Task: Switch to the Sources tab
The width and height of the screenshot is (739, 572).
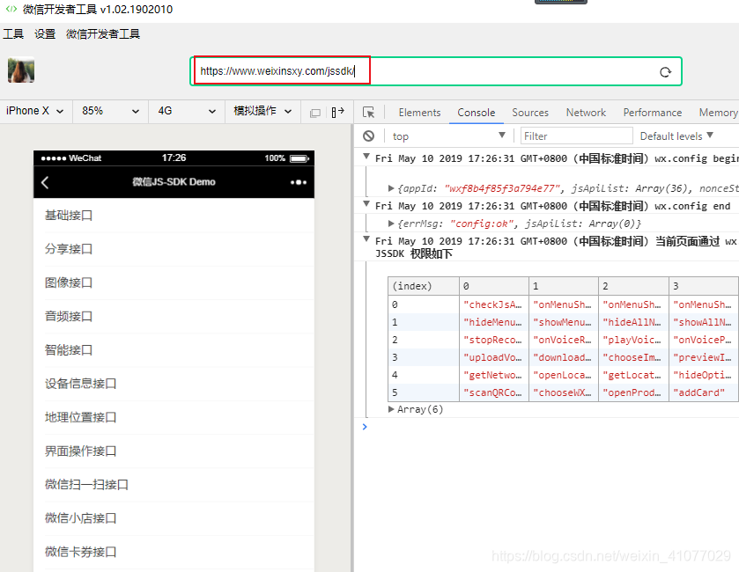Action: click(530, 113)
